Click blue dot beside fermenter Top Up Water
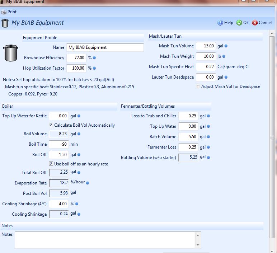The height and width of the screenshot is (253, 277). tap(208, 126)
